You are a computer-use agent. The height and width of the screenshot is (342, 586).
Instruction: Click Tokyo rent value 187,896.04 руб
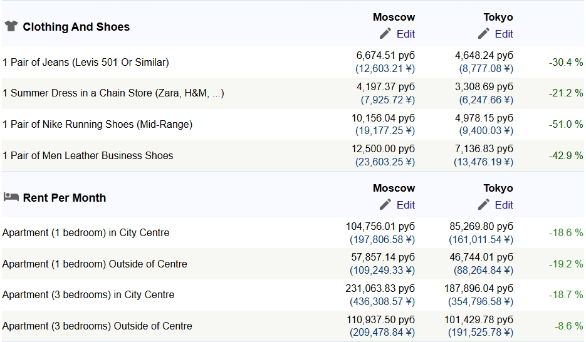tap(479, 289)
